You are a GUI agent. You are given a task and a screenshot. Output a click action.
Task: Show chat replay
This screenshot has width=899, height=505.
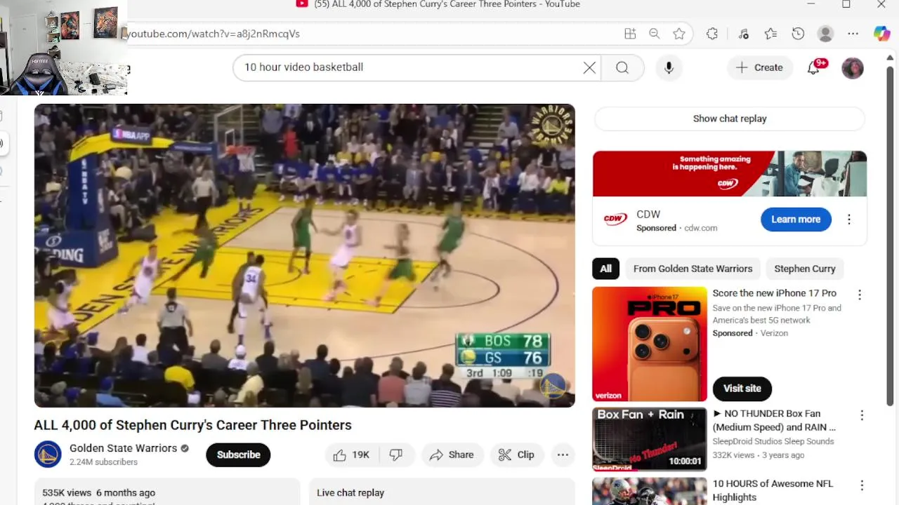(730, 119)
